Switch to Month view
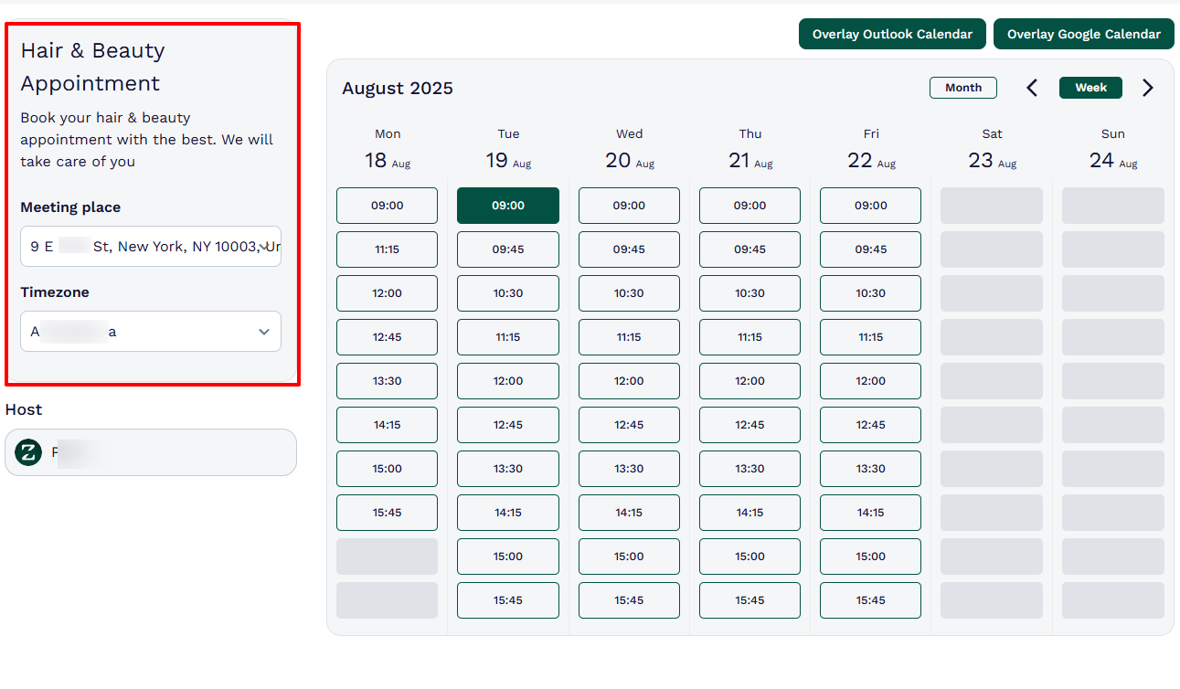Viewport: 1180px width, 689px height. pos(963,88)
